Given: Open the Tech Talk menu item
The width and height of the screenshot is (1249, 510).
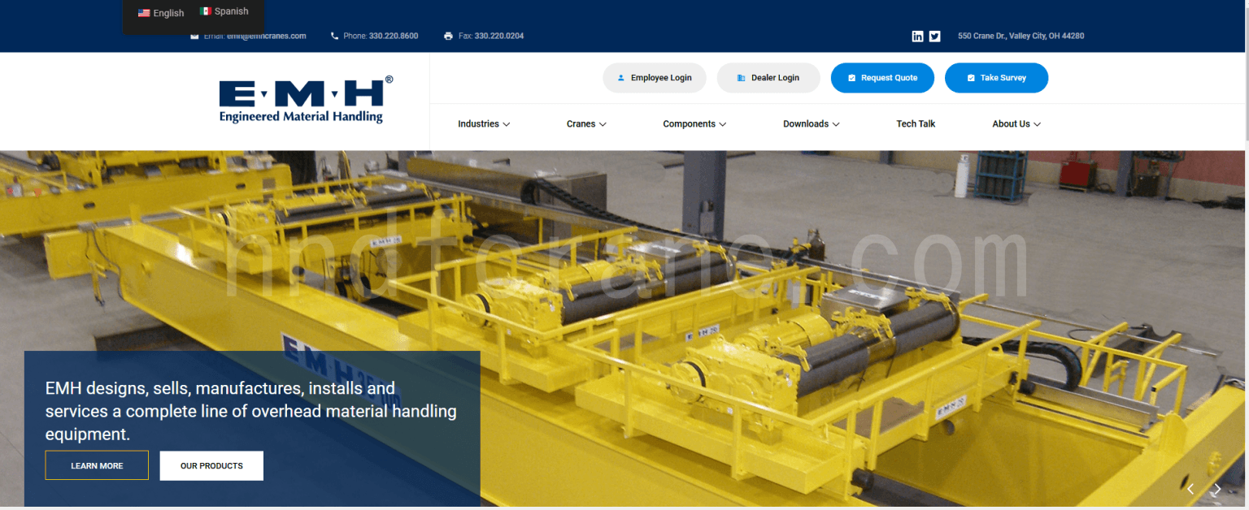Looking at the screenshot, I should (x=915, y=123).
